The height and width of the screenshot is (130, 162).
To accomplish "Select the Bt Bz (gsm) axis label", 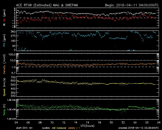I will tap(4, 18).
